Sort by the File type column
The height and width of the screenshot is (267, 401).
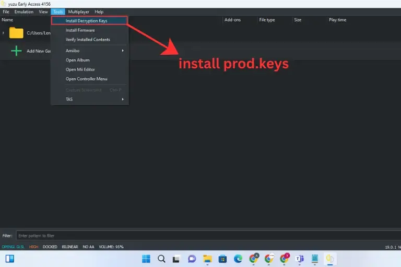click(x=267, y=20)
